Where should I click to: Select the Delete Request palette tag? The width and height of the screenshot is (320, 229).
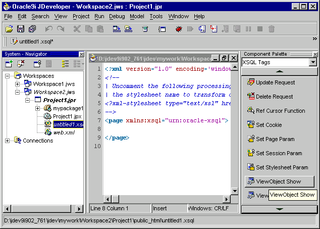[x=270, y=97]
